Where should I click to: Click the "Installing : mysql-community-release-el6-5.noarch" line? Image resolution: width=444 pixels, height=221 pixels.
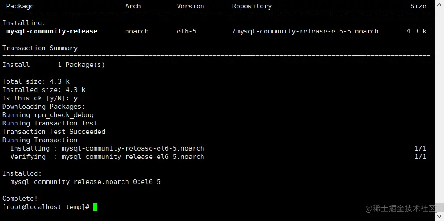pyautogui.click(x=107, y=148)
